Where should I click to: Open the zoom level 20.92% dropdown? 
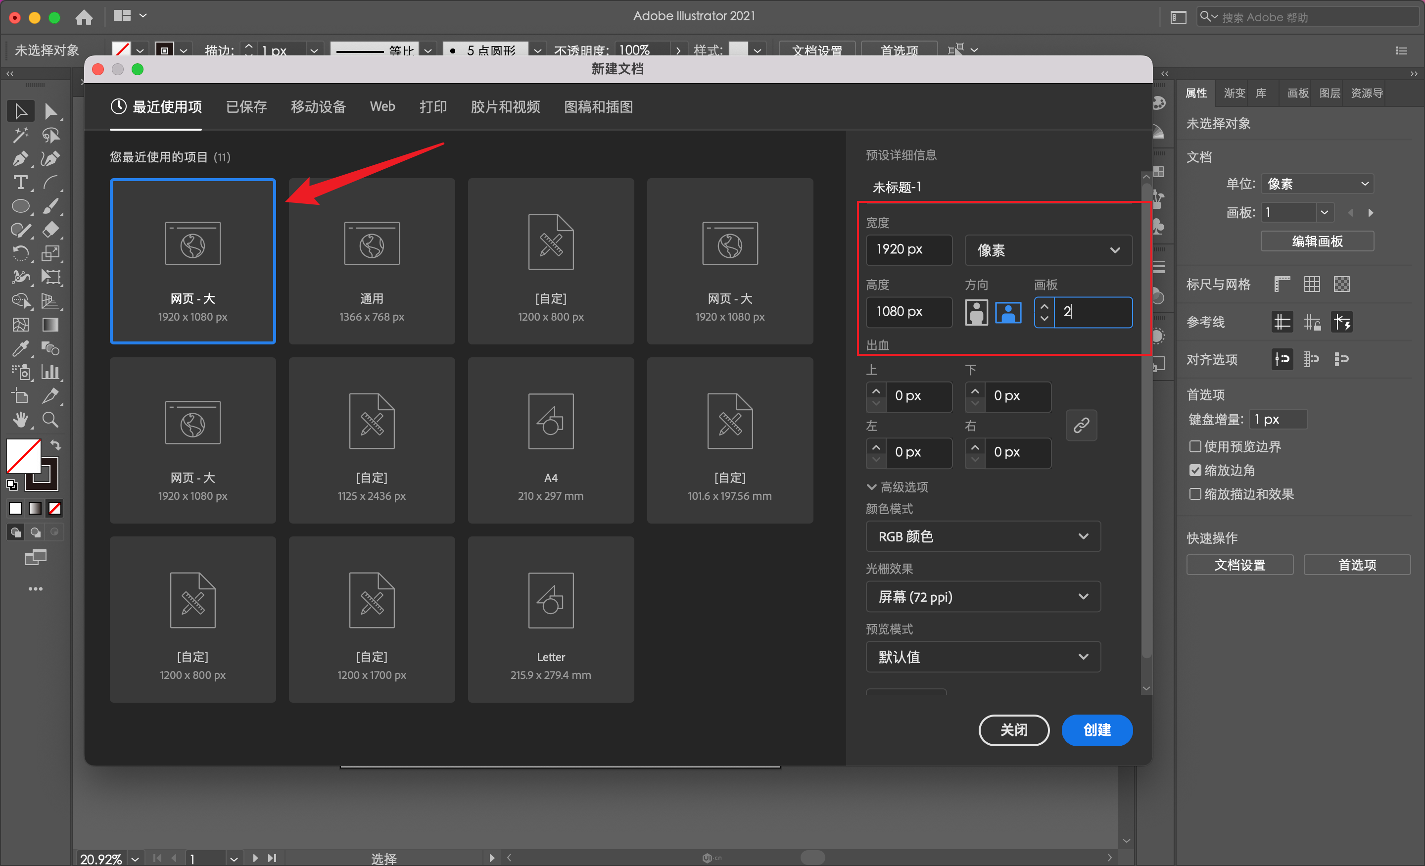[135, 859]
